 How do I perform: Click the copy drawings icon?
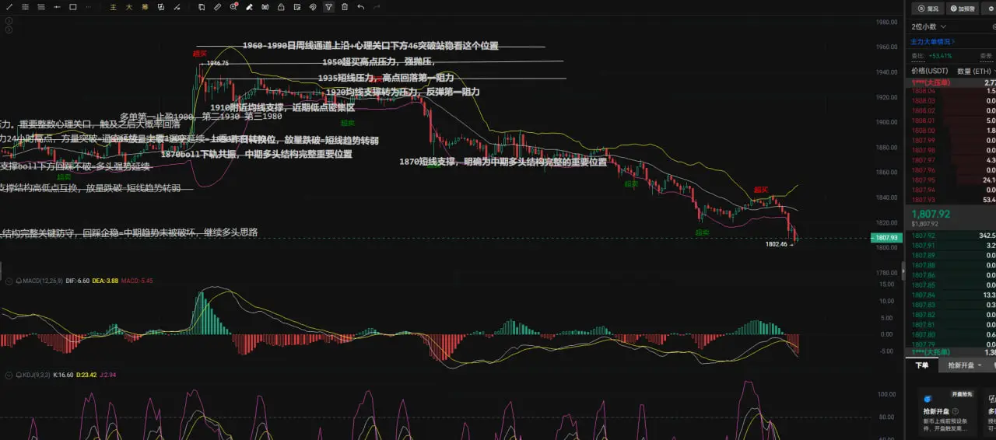click(201, 7)
